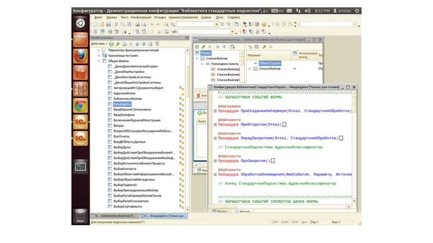The height and width of the screenshot is (243, 433).
Task: Click the Cut scissors icon in main toolbar
Action: [x=116, y=25]
